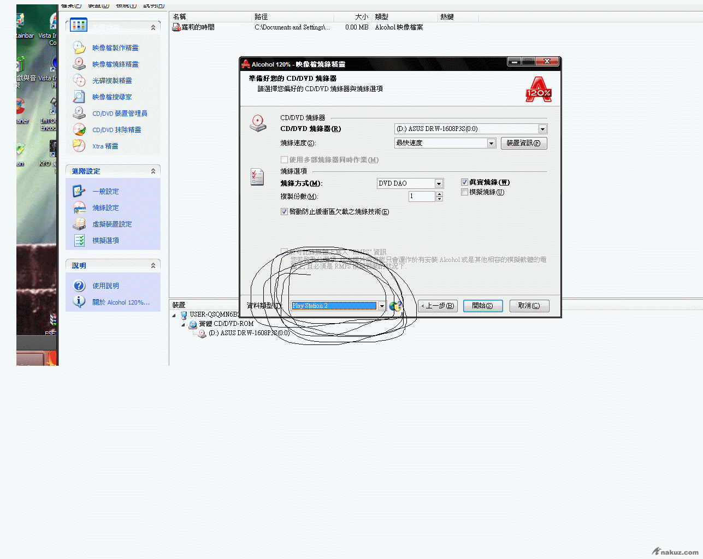Viewport: 703px width, 559px height.
Task: Collapse the 實體 CD/DVD-ROM tree node arrow
Action: pos(184,324)
